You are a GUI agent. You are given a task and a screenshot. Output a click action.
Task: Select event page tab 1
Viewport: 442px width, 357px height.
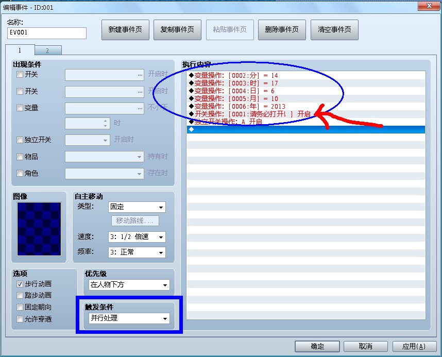pyautogui.click(x=20, y=50)
